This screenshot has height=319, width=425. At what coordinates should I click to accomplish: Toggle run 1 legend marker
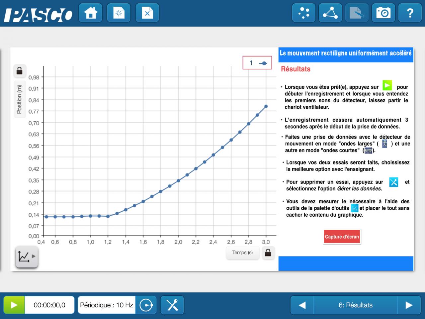[257, 63]
